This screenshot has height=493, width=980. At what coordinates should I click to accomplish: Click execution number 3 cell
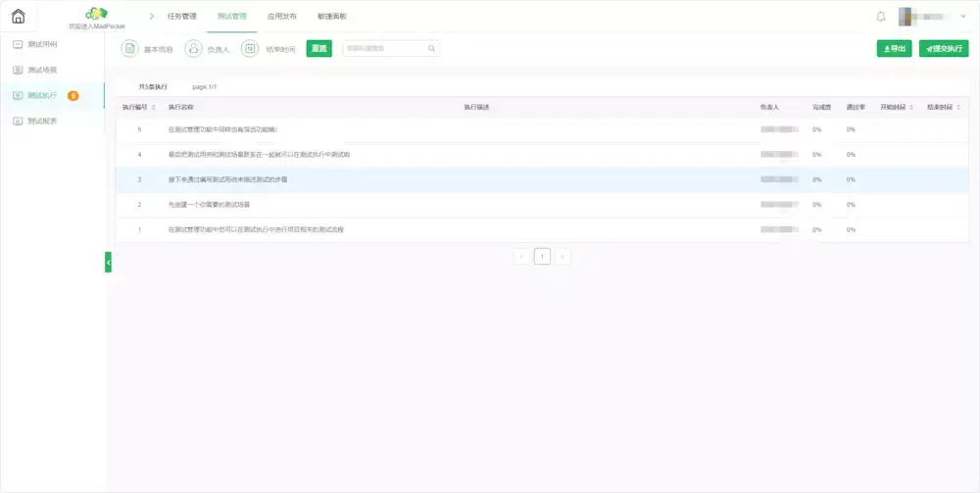coord(139,179)
